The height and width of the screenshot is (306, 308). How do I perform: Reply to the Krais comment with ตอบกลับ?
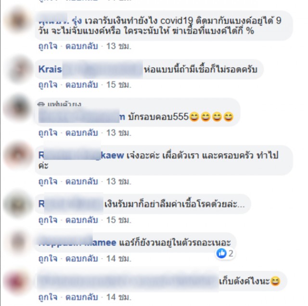[82, 85]
